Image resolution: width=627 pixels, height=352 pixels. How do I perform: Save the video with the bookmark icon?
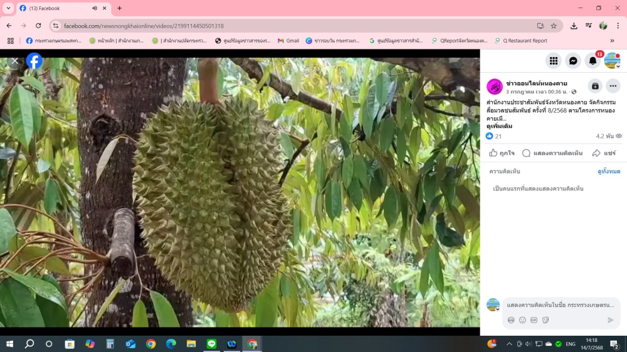595,86
